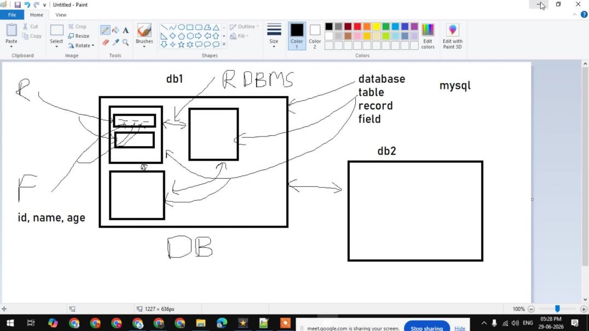Choose the Oval shape
The height and width of the screenshot is (331, 589).
click(181, 27)
